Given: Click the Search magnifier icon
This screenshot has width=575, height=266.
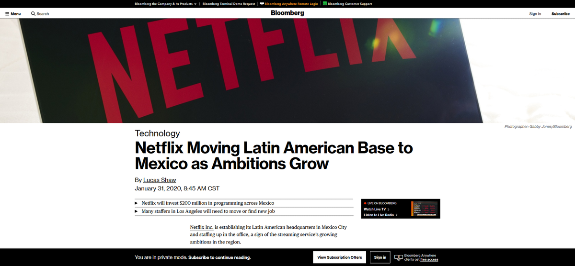Looking at the screenshot, I should click(33, 14).
